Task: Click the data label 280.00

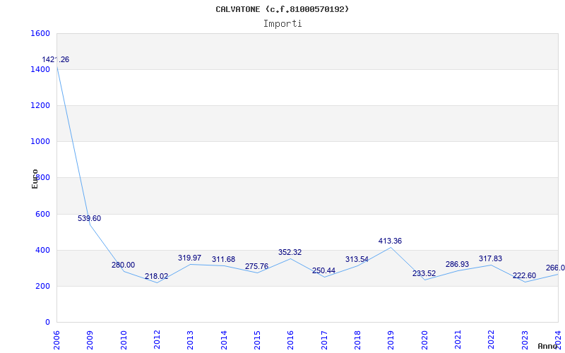Action: (x=123, y=265)
